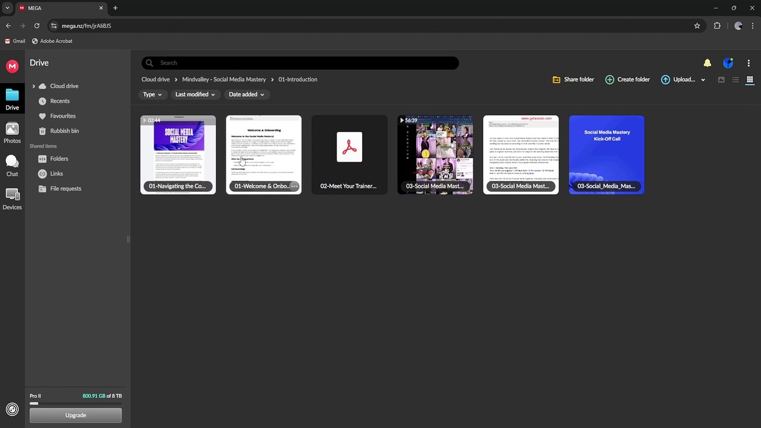Screen dimensions: 761x428
Task: Click the 01-Introduction breadcrumb
Action: (x=298, y=80)
